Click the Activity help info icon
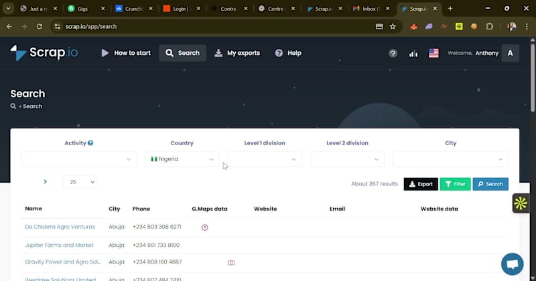536x281 pixels. (x=90, y=143)
